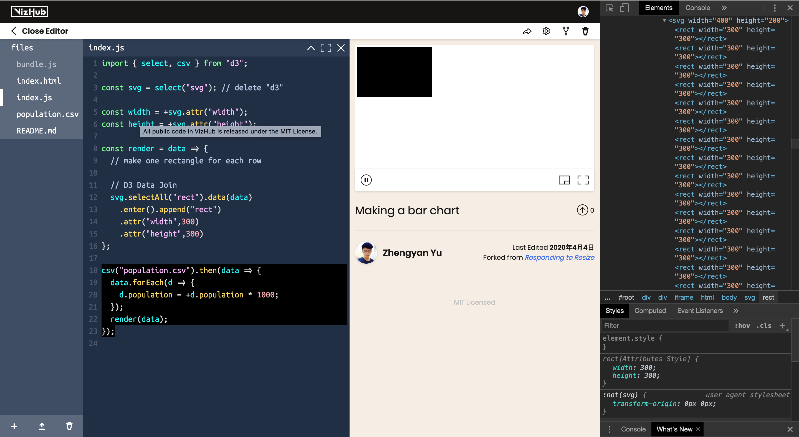Open Responding to Resize link
Image resolution: width=799 pixels, height=437 pixels.
click(x=559, y=257)
